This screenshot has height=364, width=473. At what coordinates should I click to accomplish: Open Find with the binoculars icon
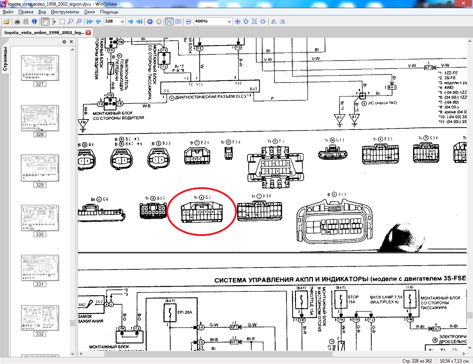pyautogui.click(x=26, y=21)
